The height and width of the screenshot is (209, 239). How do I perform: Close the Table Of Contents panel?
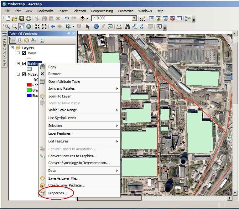point(74,33)
